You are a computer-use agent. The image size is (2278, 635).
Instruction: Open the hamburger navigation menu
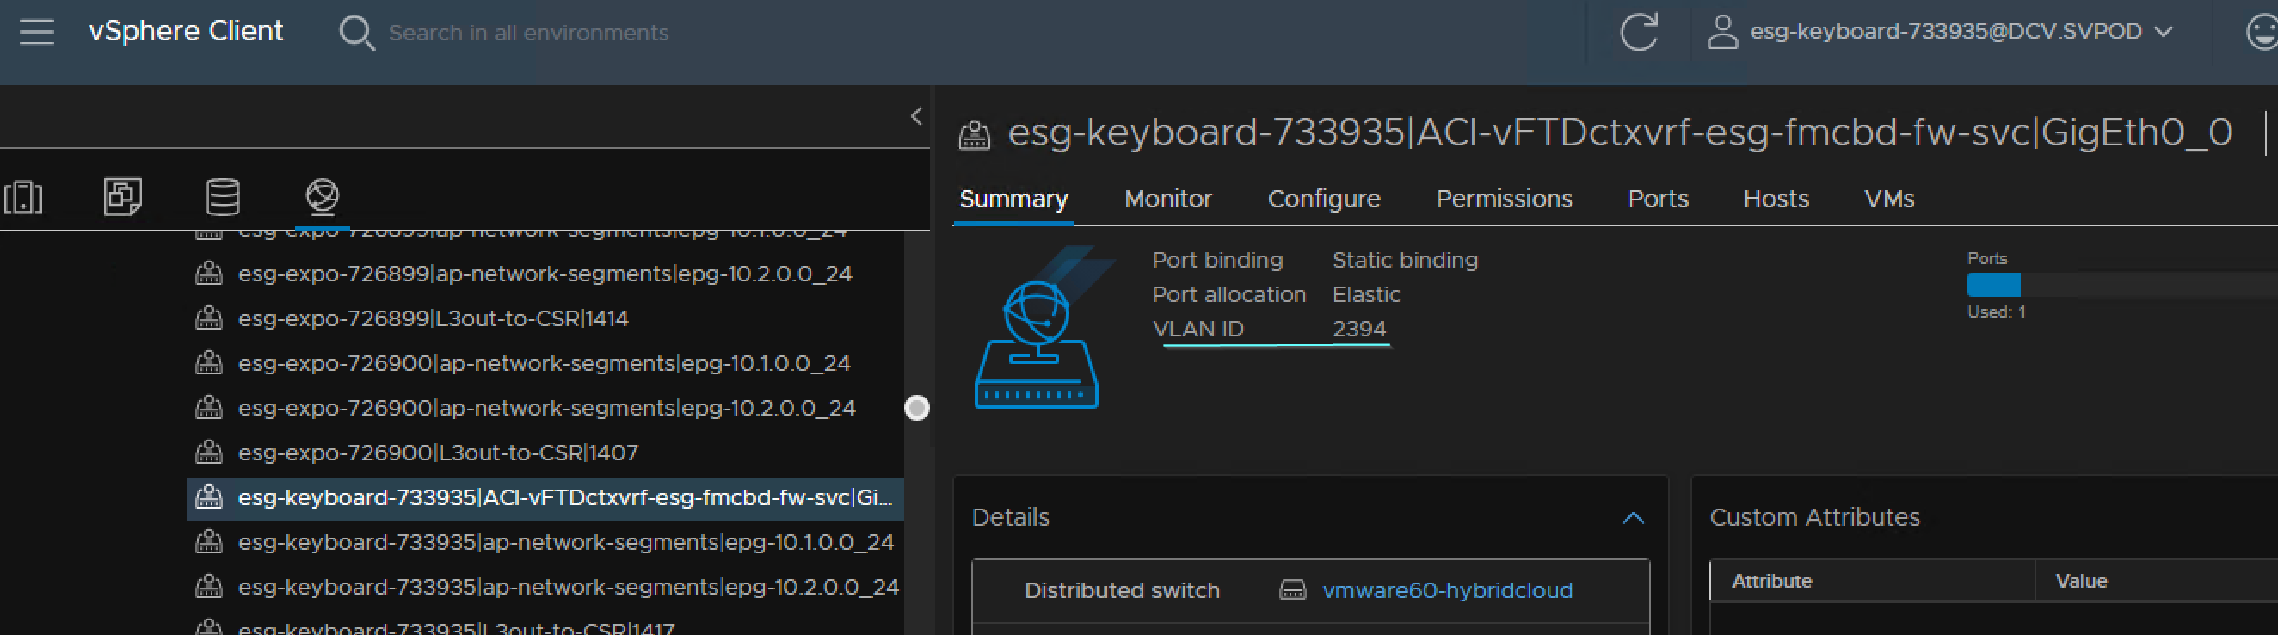click(x=37, y=33)
